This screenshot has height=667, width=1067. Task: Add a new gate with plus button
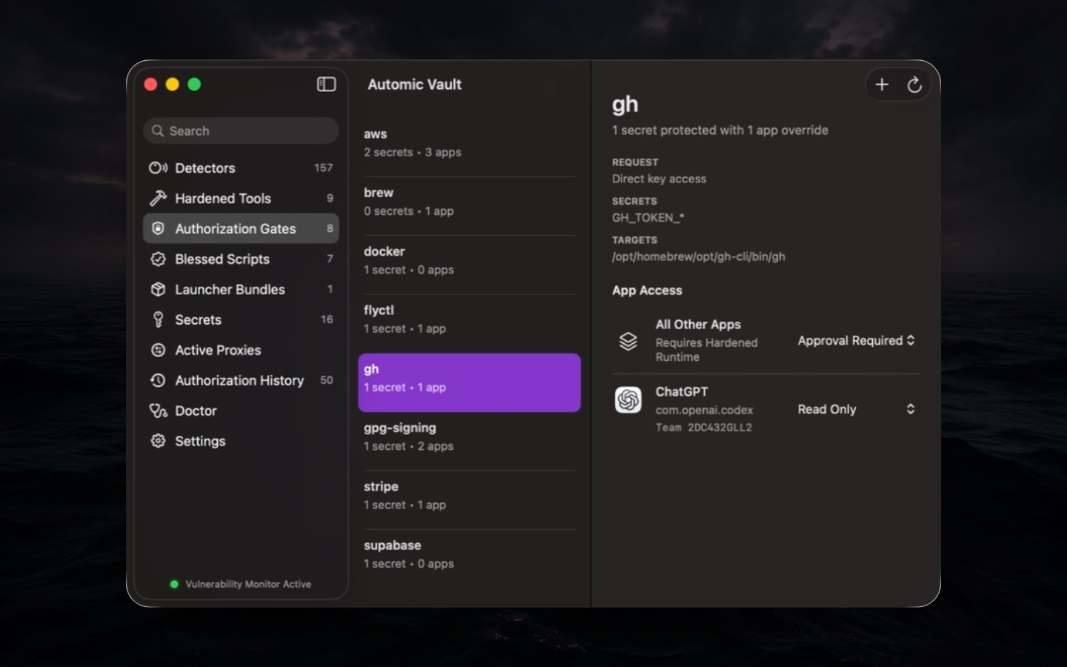pyautogui.click(x=882, y=85)
